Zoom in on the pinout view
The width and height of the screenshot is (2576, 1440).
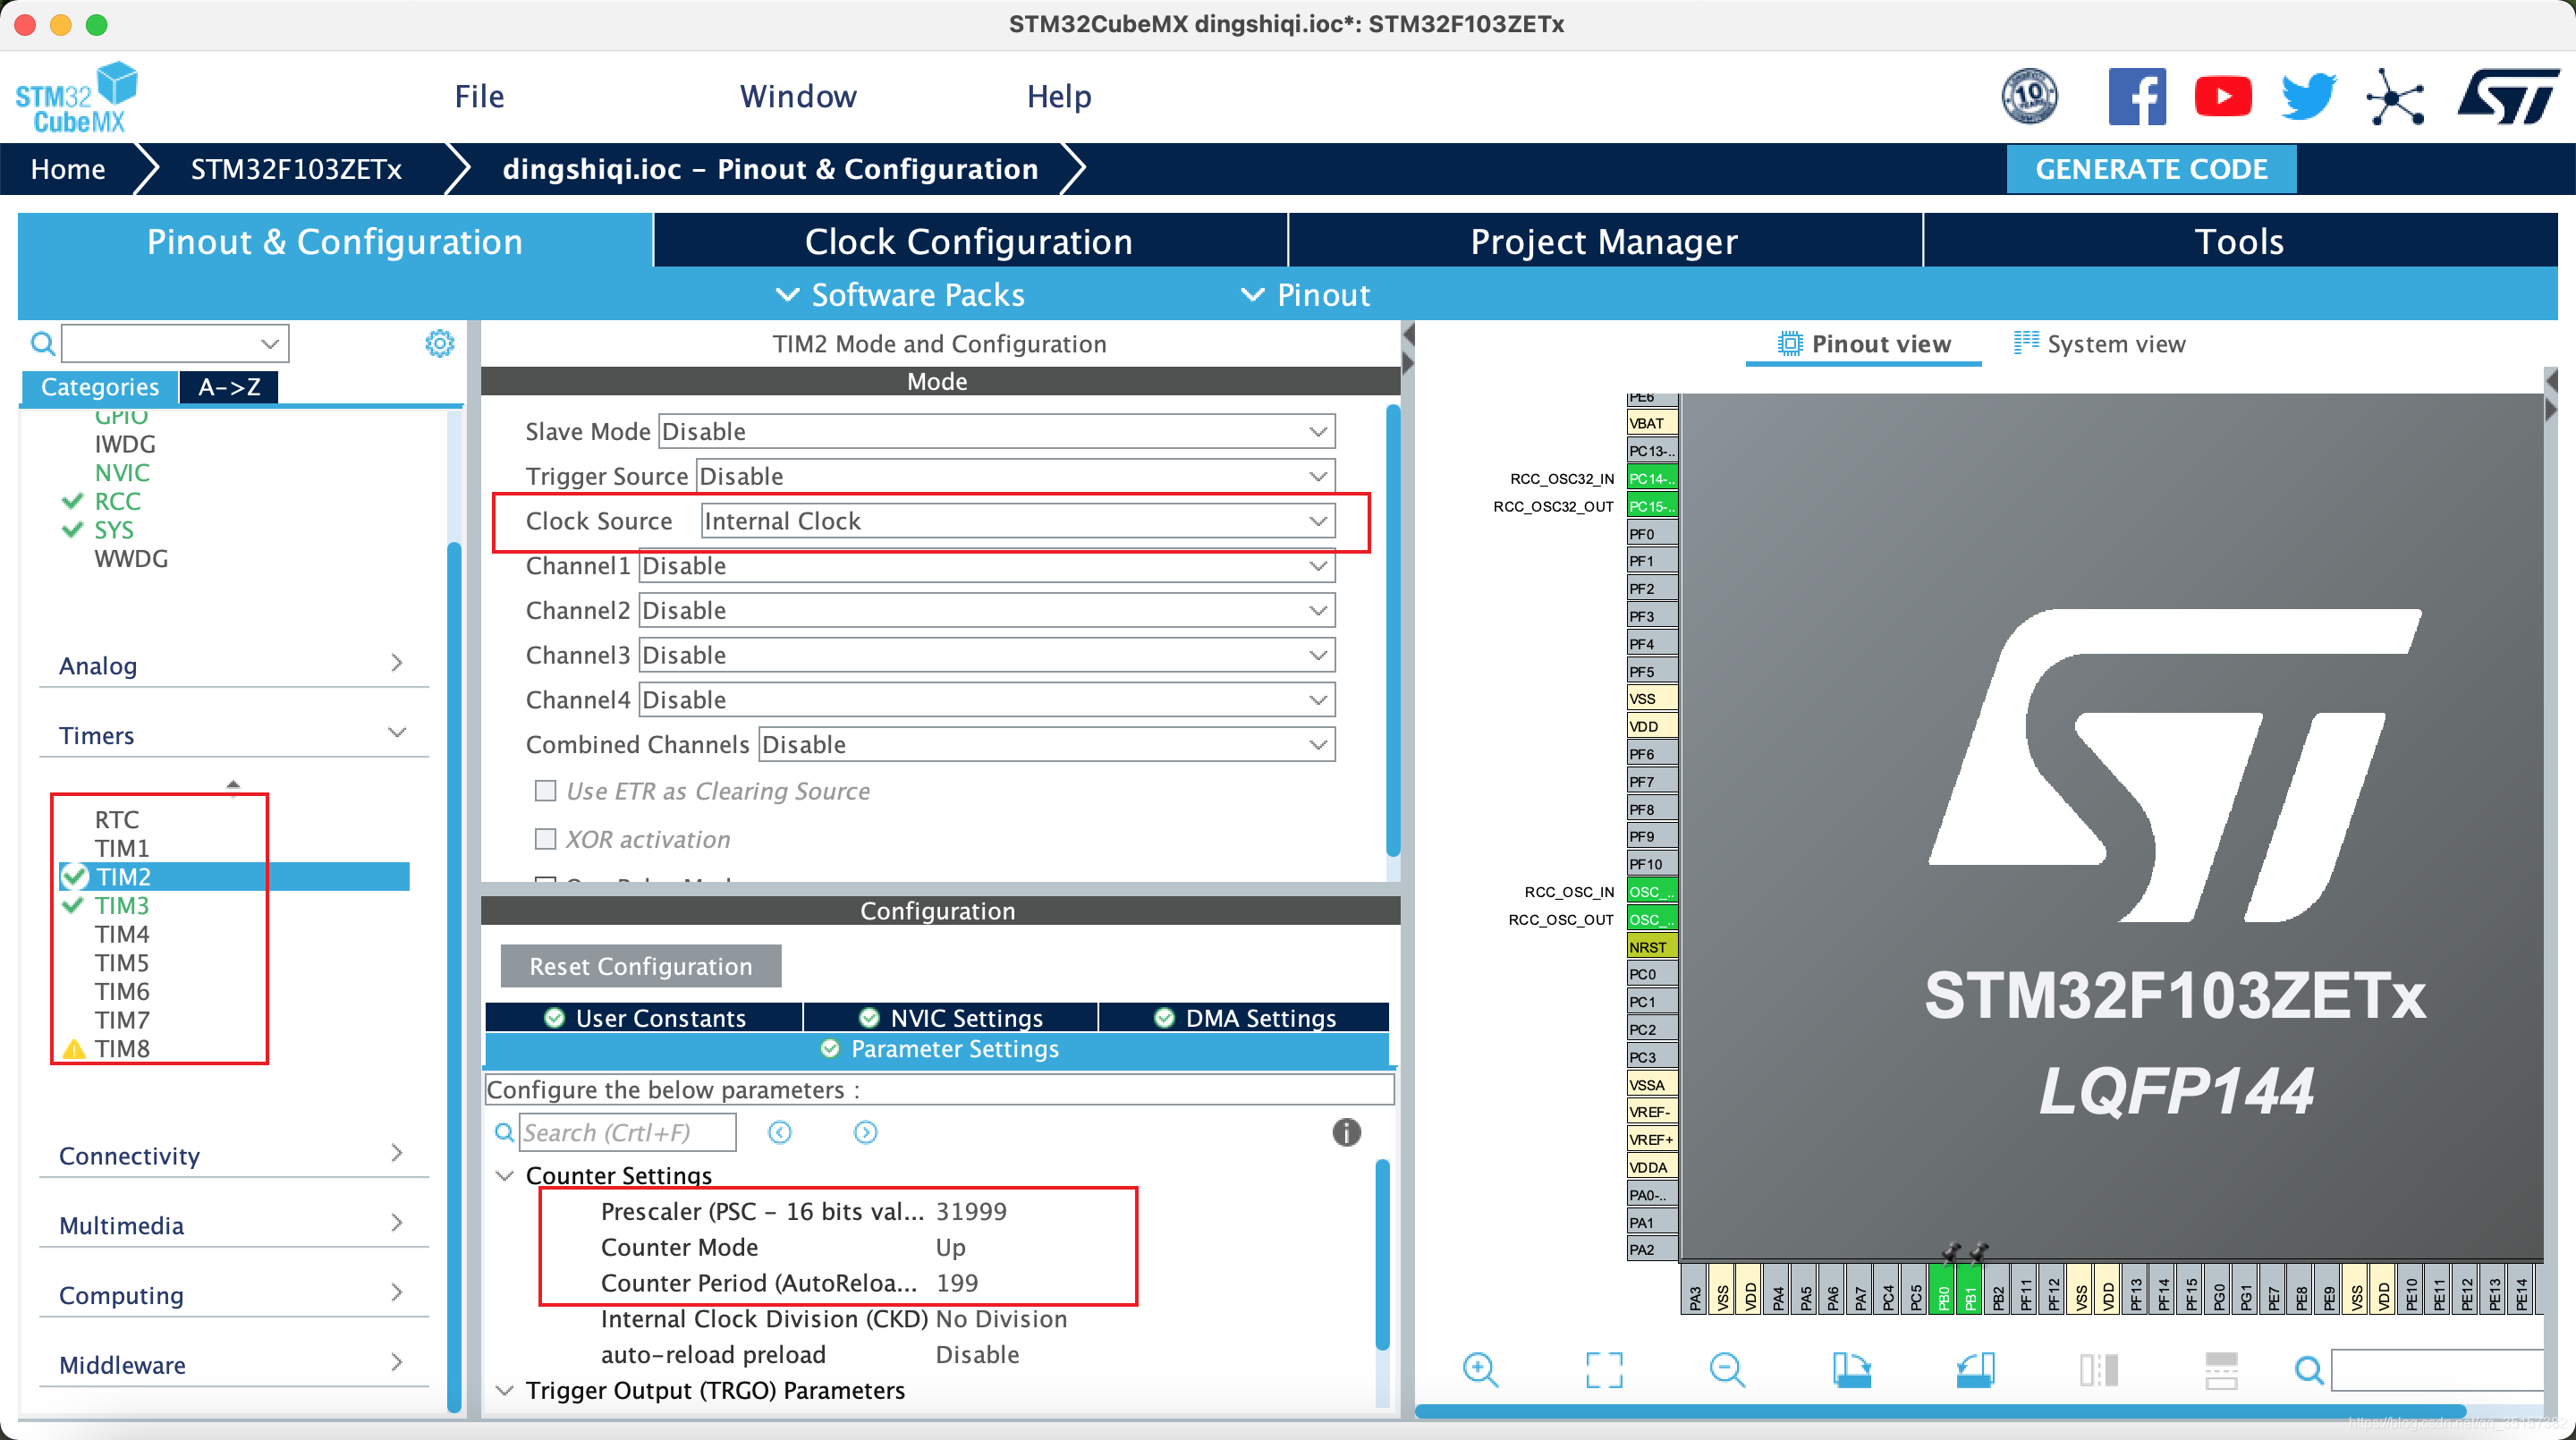[x=1480, y=1369]
